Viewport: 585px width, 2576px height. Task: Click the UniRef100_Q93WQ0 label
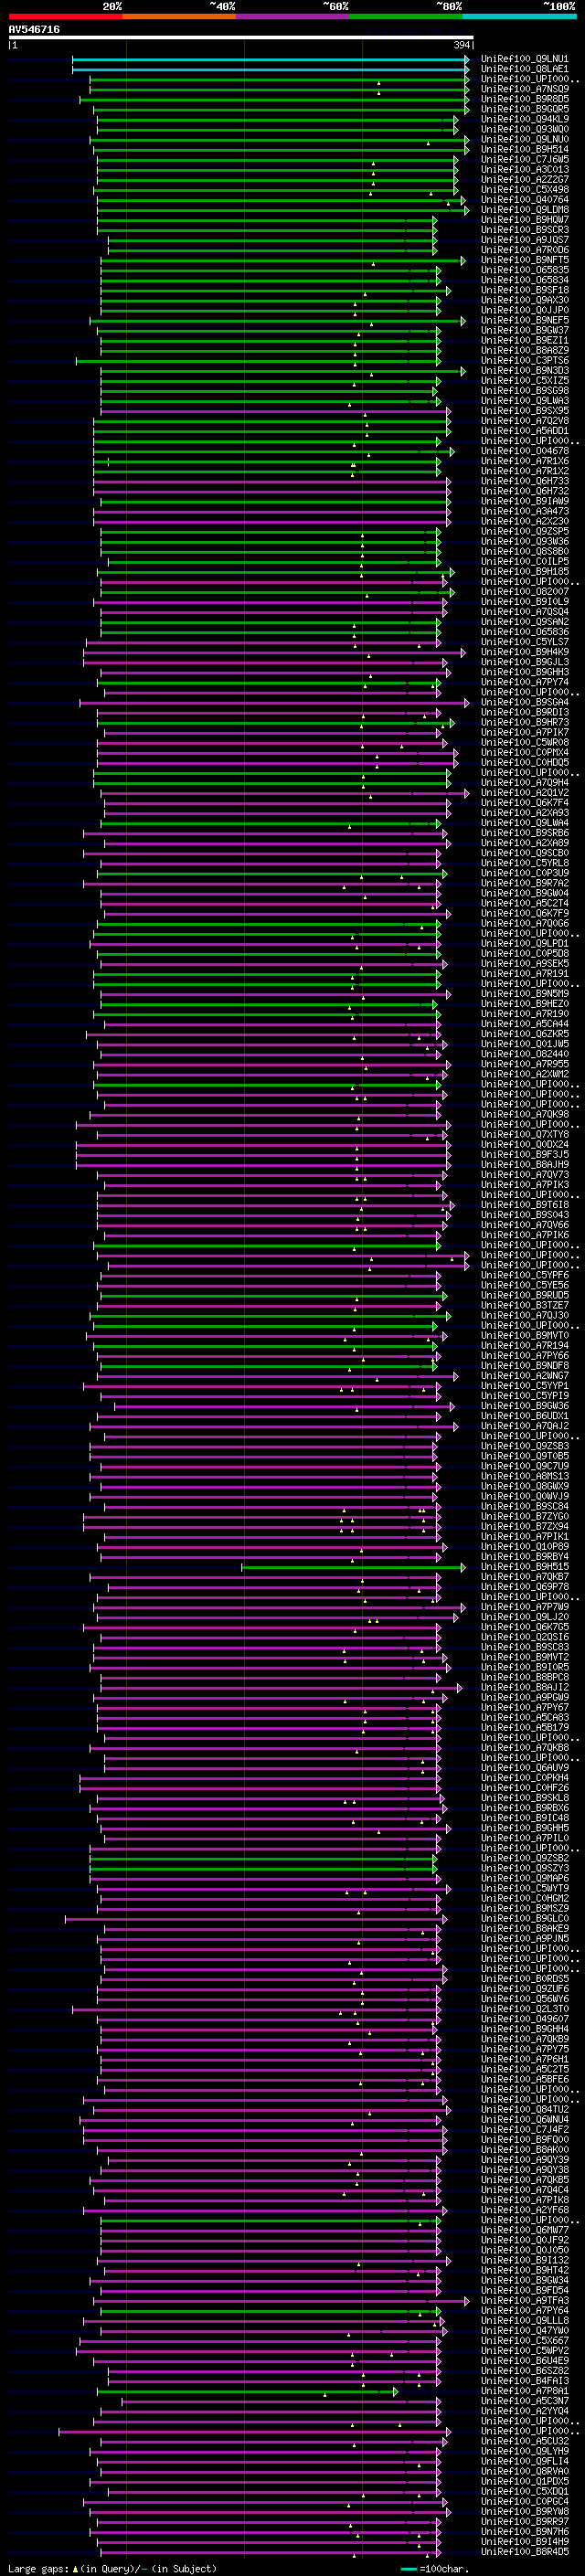(525, 129)
